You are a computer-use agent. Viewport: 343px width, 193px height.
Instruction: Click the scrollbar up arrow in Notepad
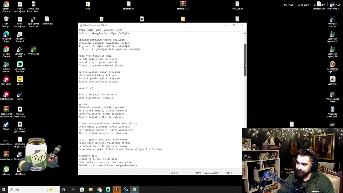click(245, 33)
